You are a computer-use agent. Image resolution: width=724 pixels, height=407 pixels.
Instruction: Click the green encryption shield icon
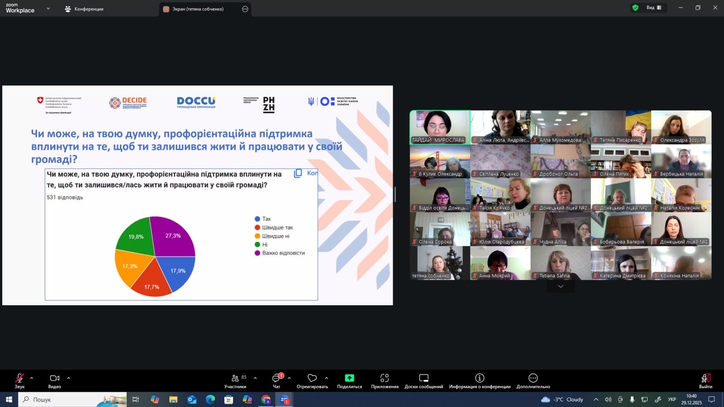coord(635,8)
